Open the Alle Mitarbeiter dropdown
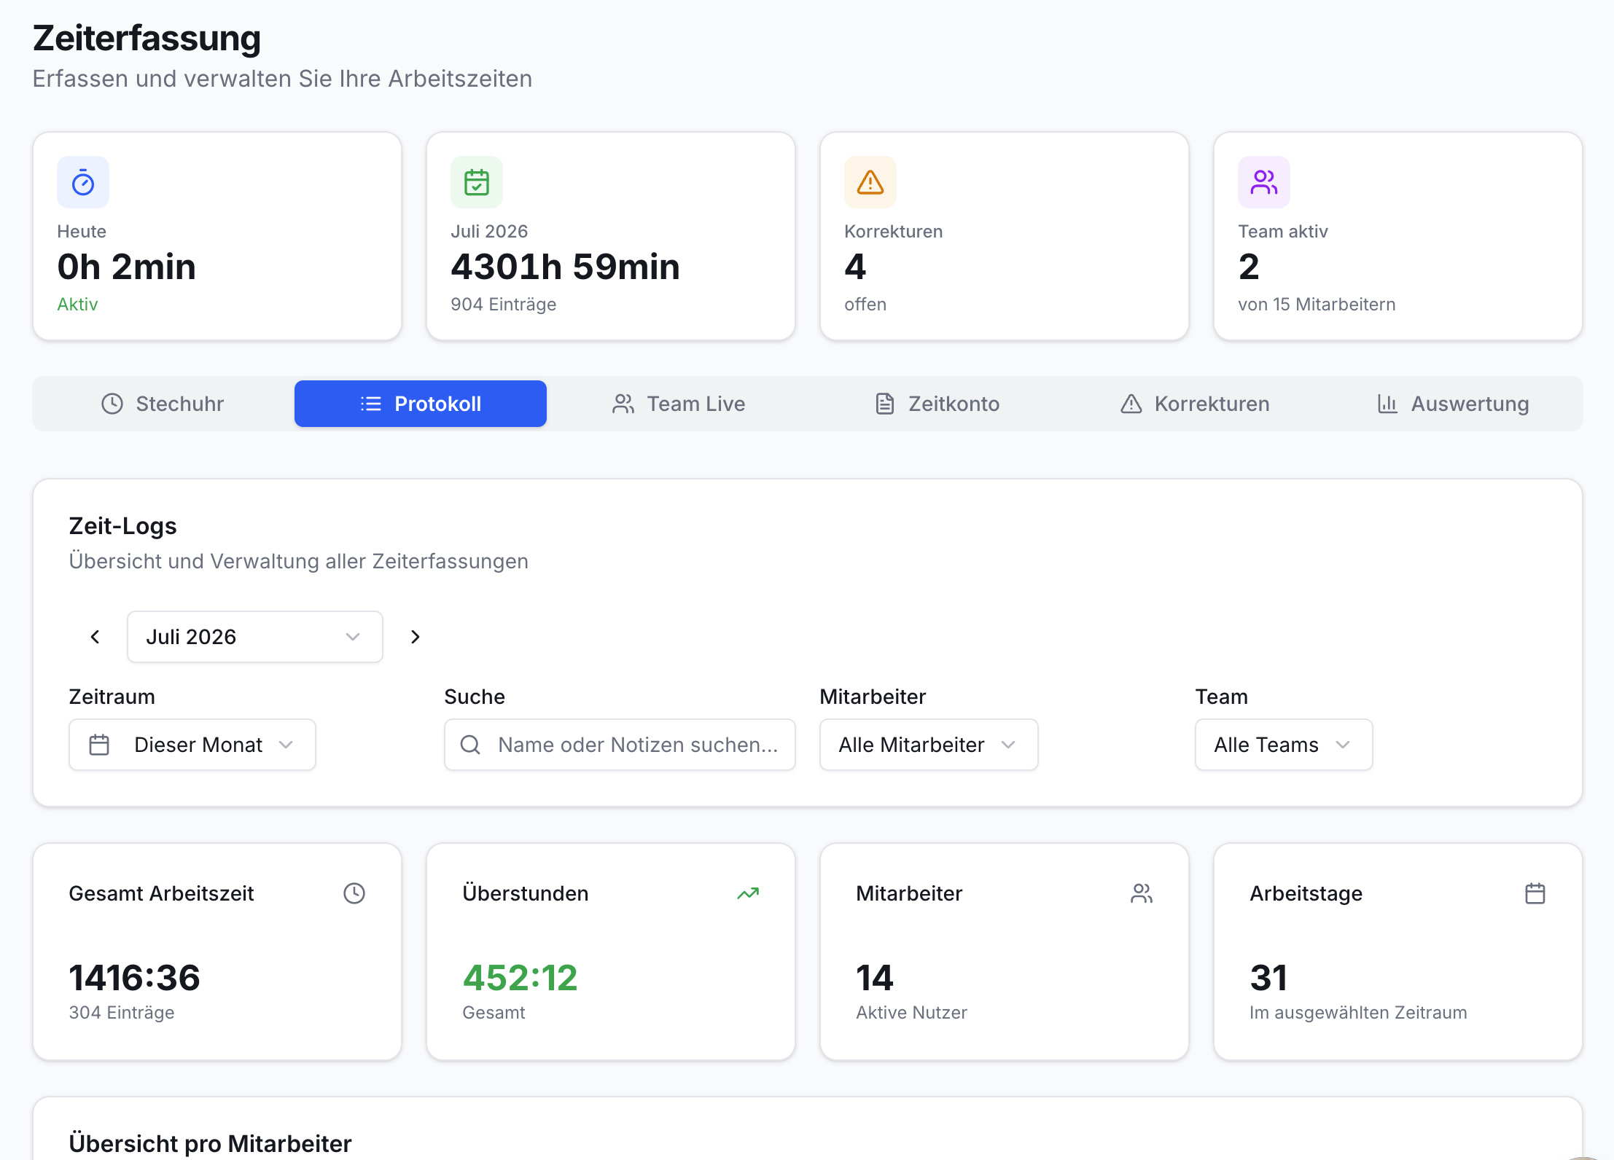The height and width of the screenshot is (1160, 1614). tap(929, 745)
